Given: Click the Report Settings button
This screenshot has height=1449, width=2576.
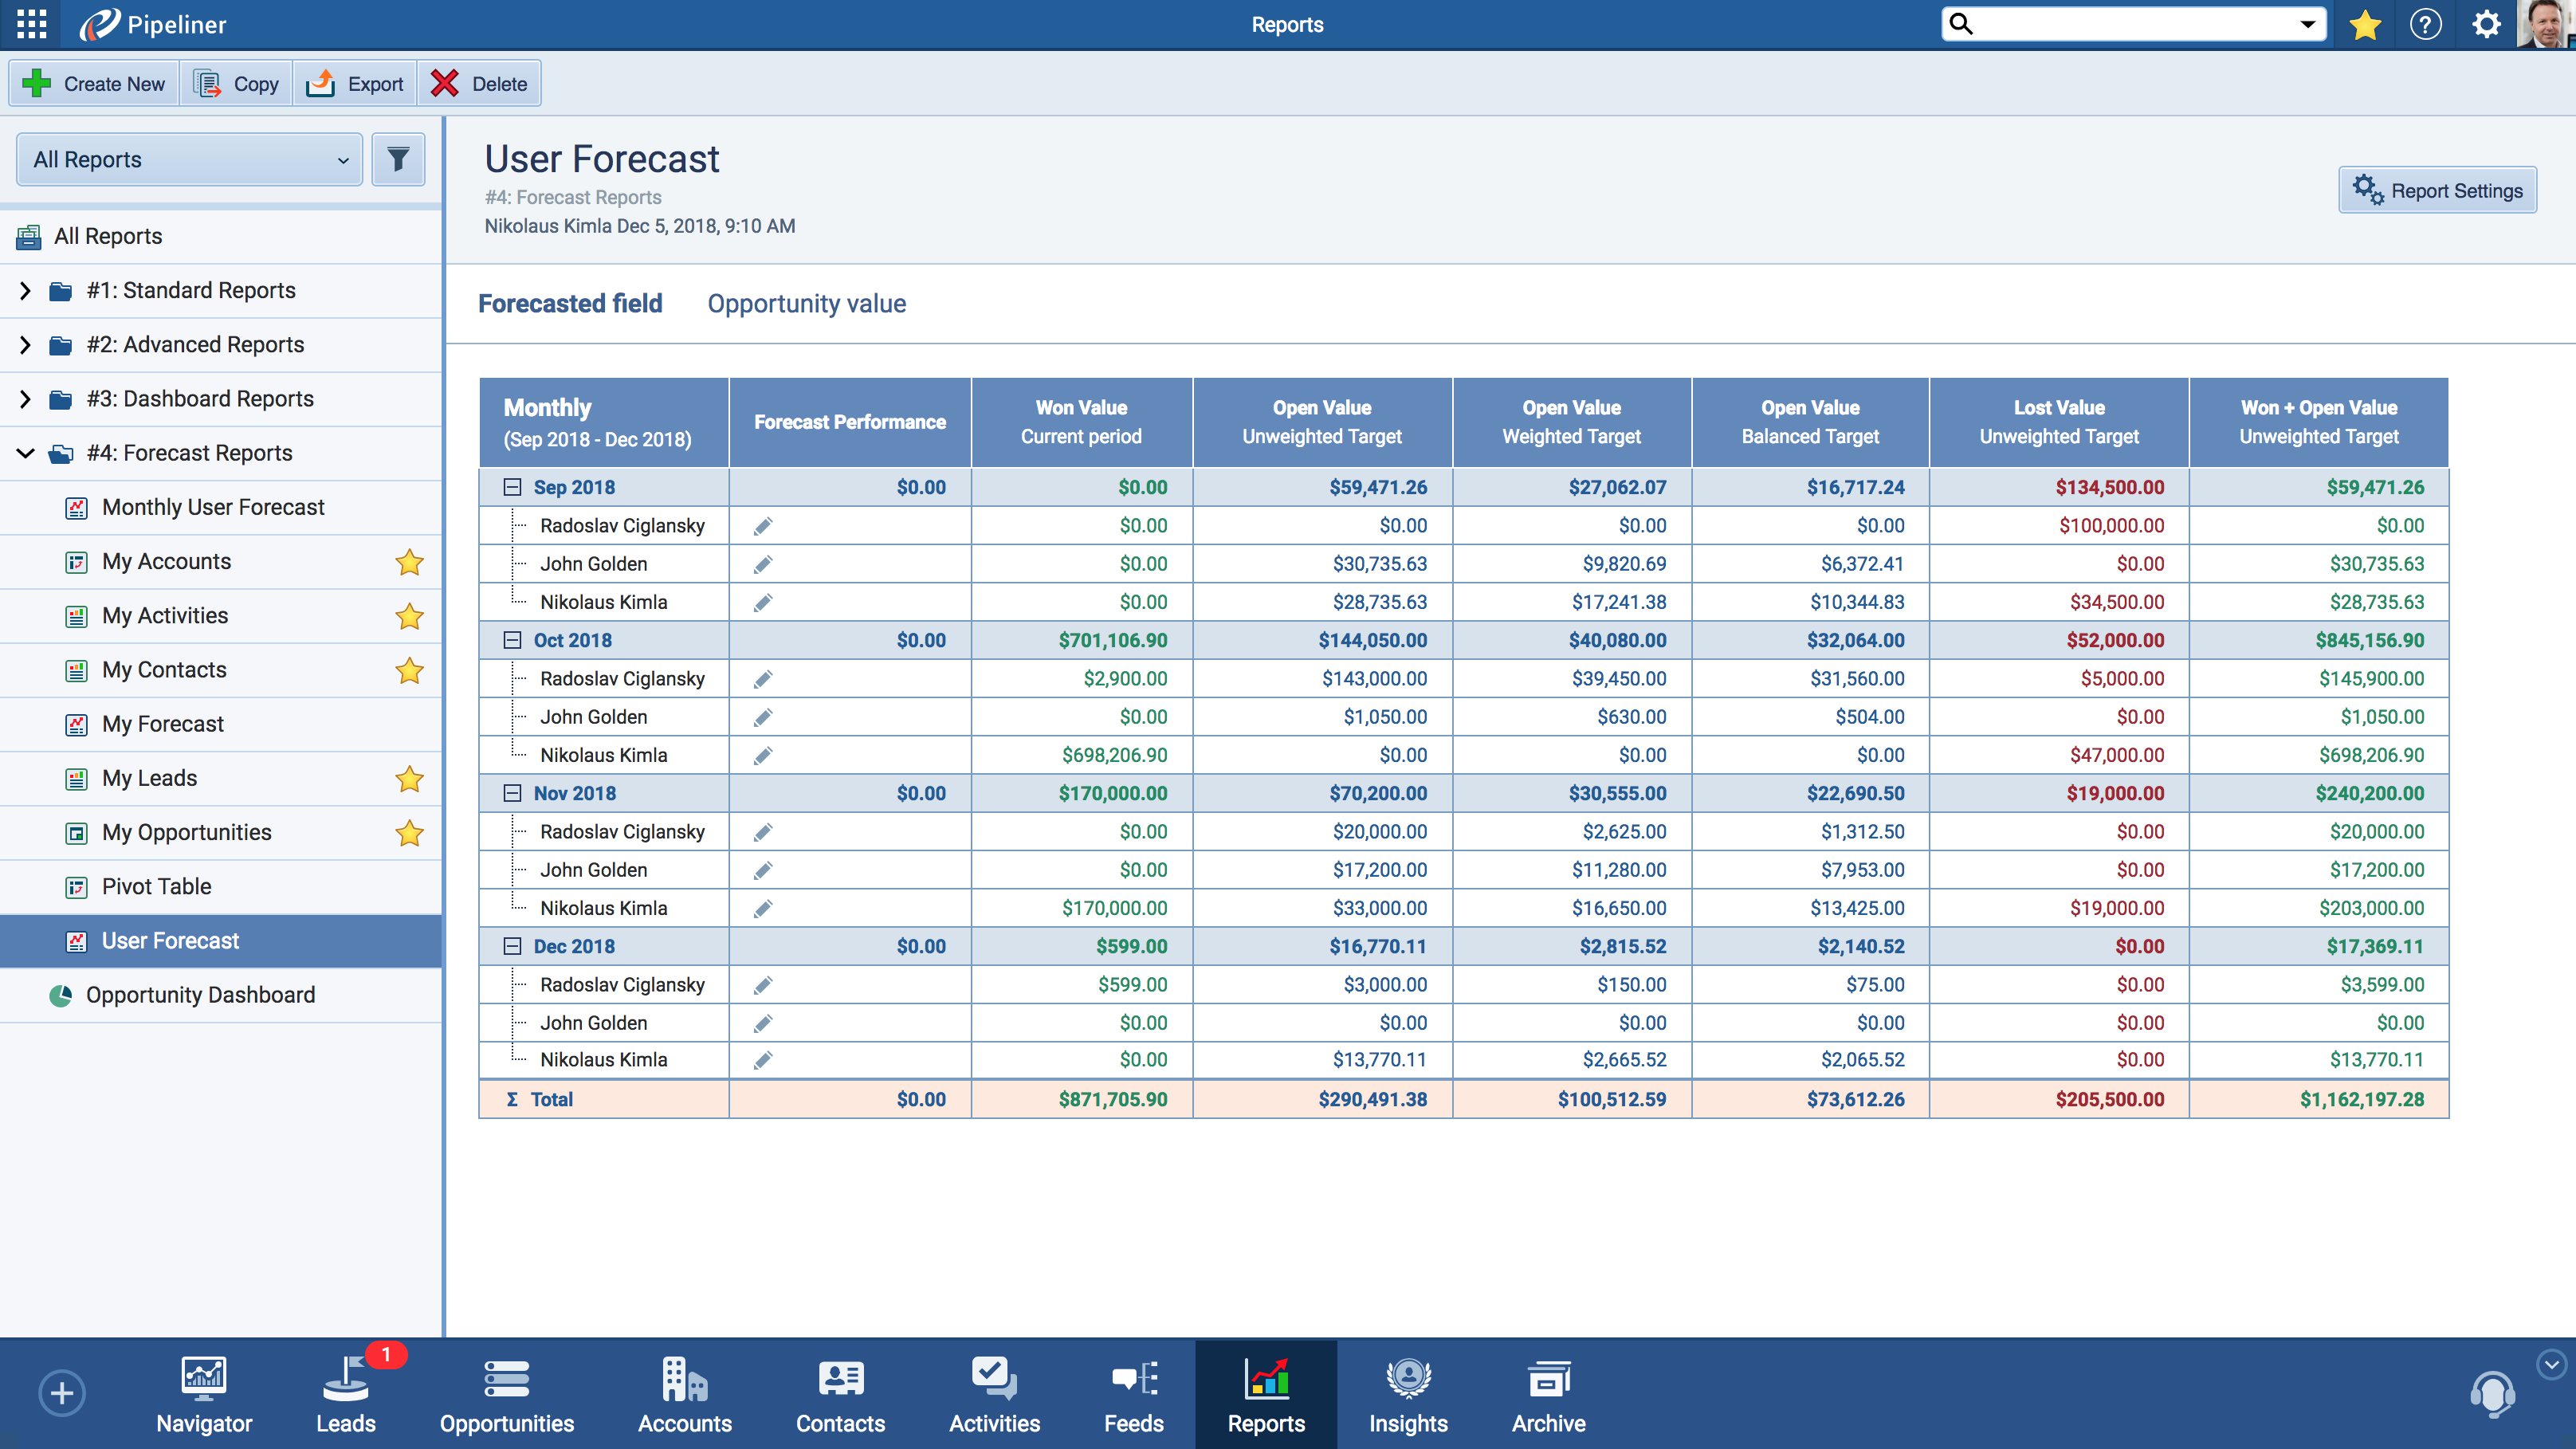Looking at the screenshot, I should [2437, 191].
